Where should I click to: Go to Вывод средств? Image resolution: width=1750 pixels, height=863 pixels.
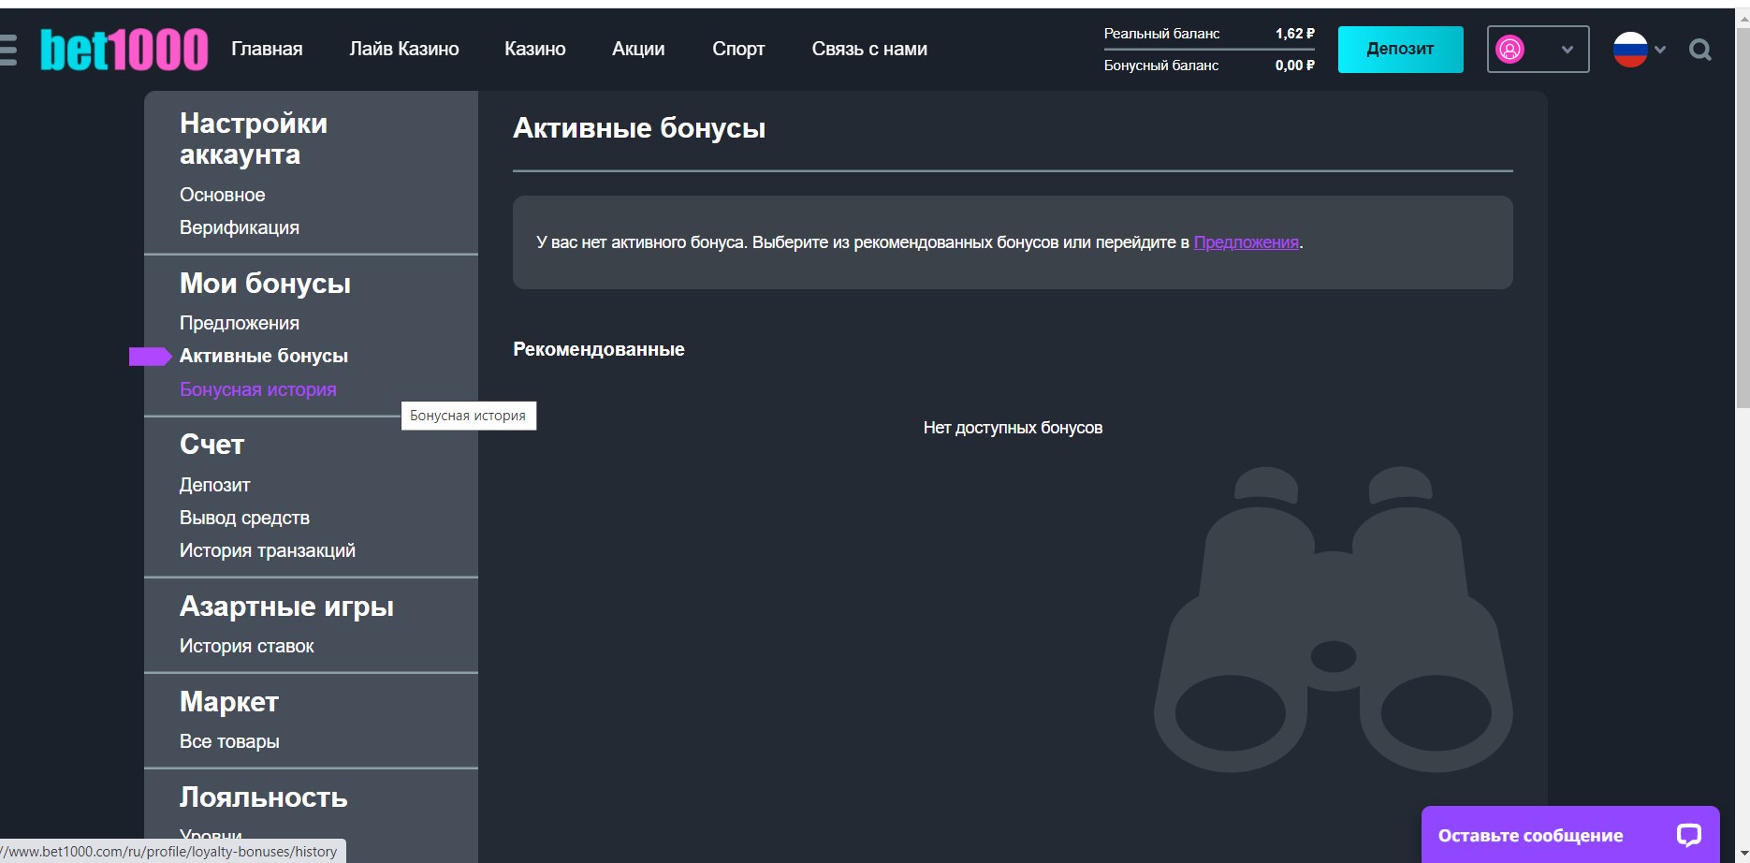point(244,518)
